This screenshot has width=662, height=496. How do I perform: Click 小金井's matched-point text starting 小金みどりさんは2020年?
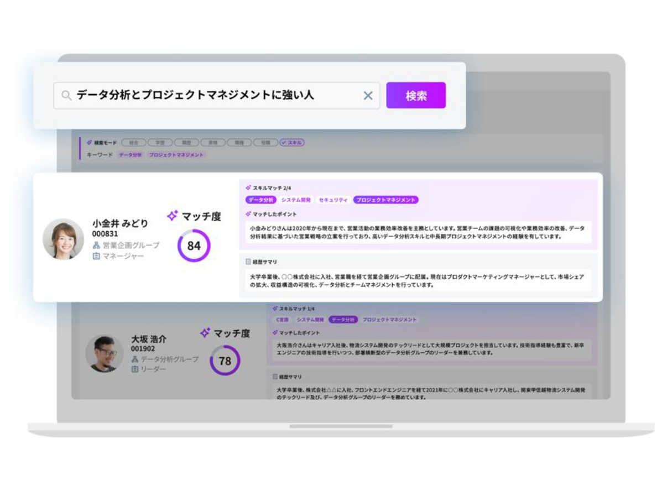click(x=418, y=233)
